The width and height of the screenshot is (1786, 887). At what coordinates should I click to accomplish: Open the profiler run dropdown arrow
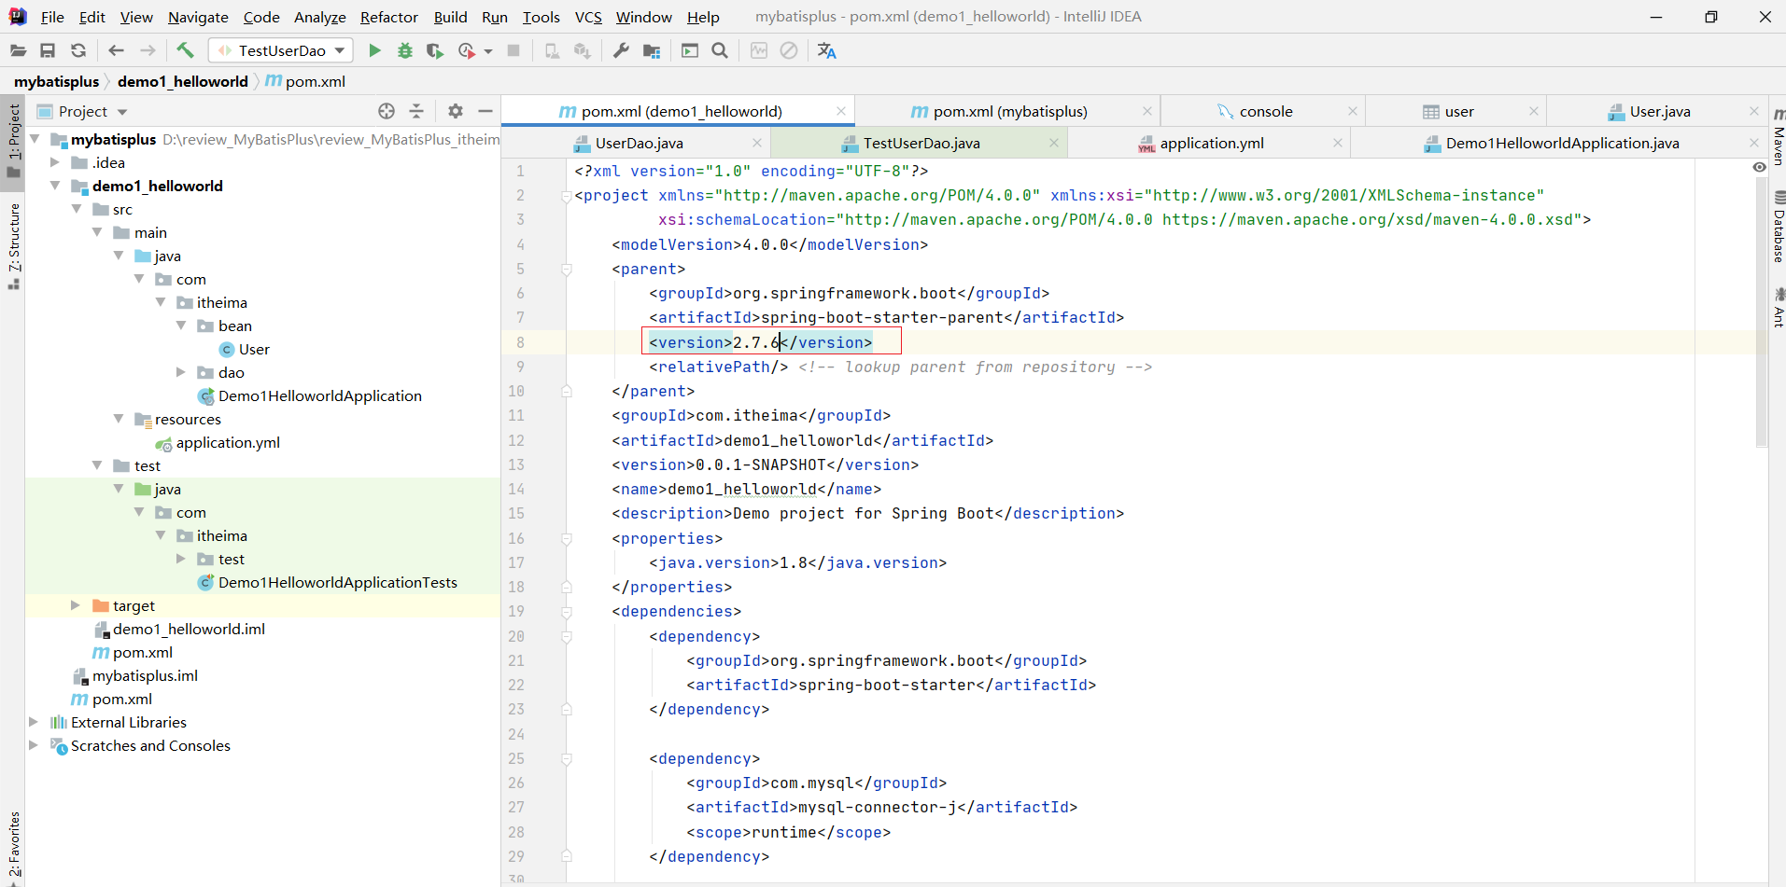pyautogui.click(x=488, y=51)
